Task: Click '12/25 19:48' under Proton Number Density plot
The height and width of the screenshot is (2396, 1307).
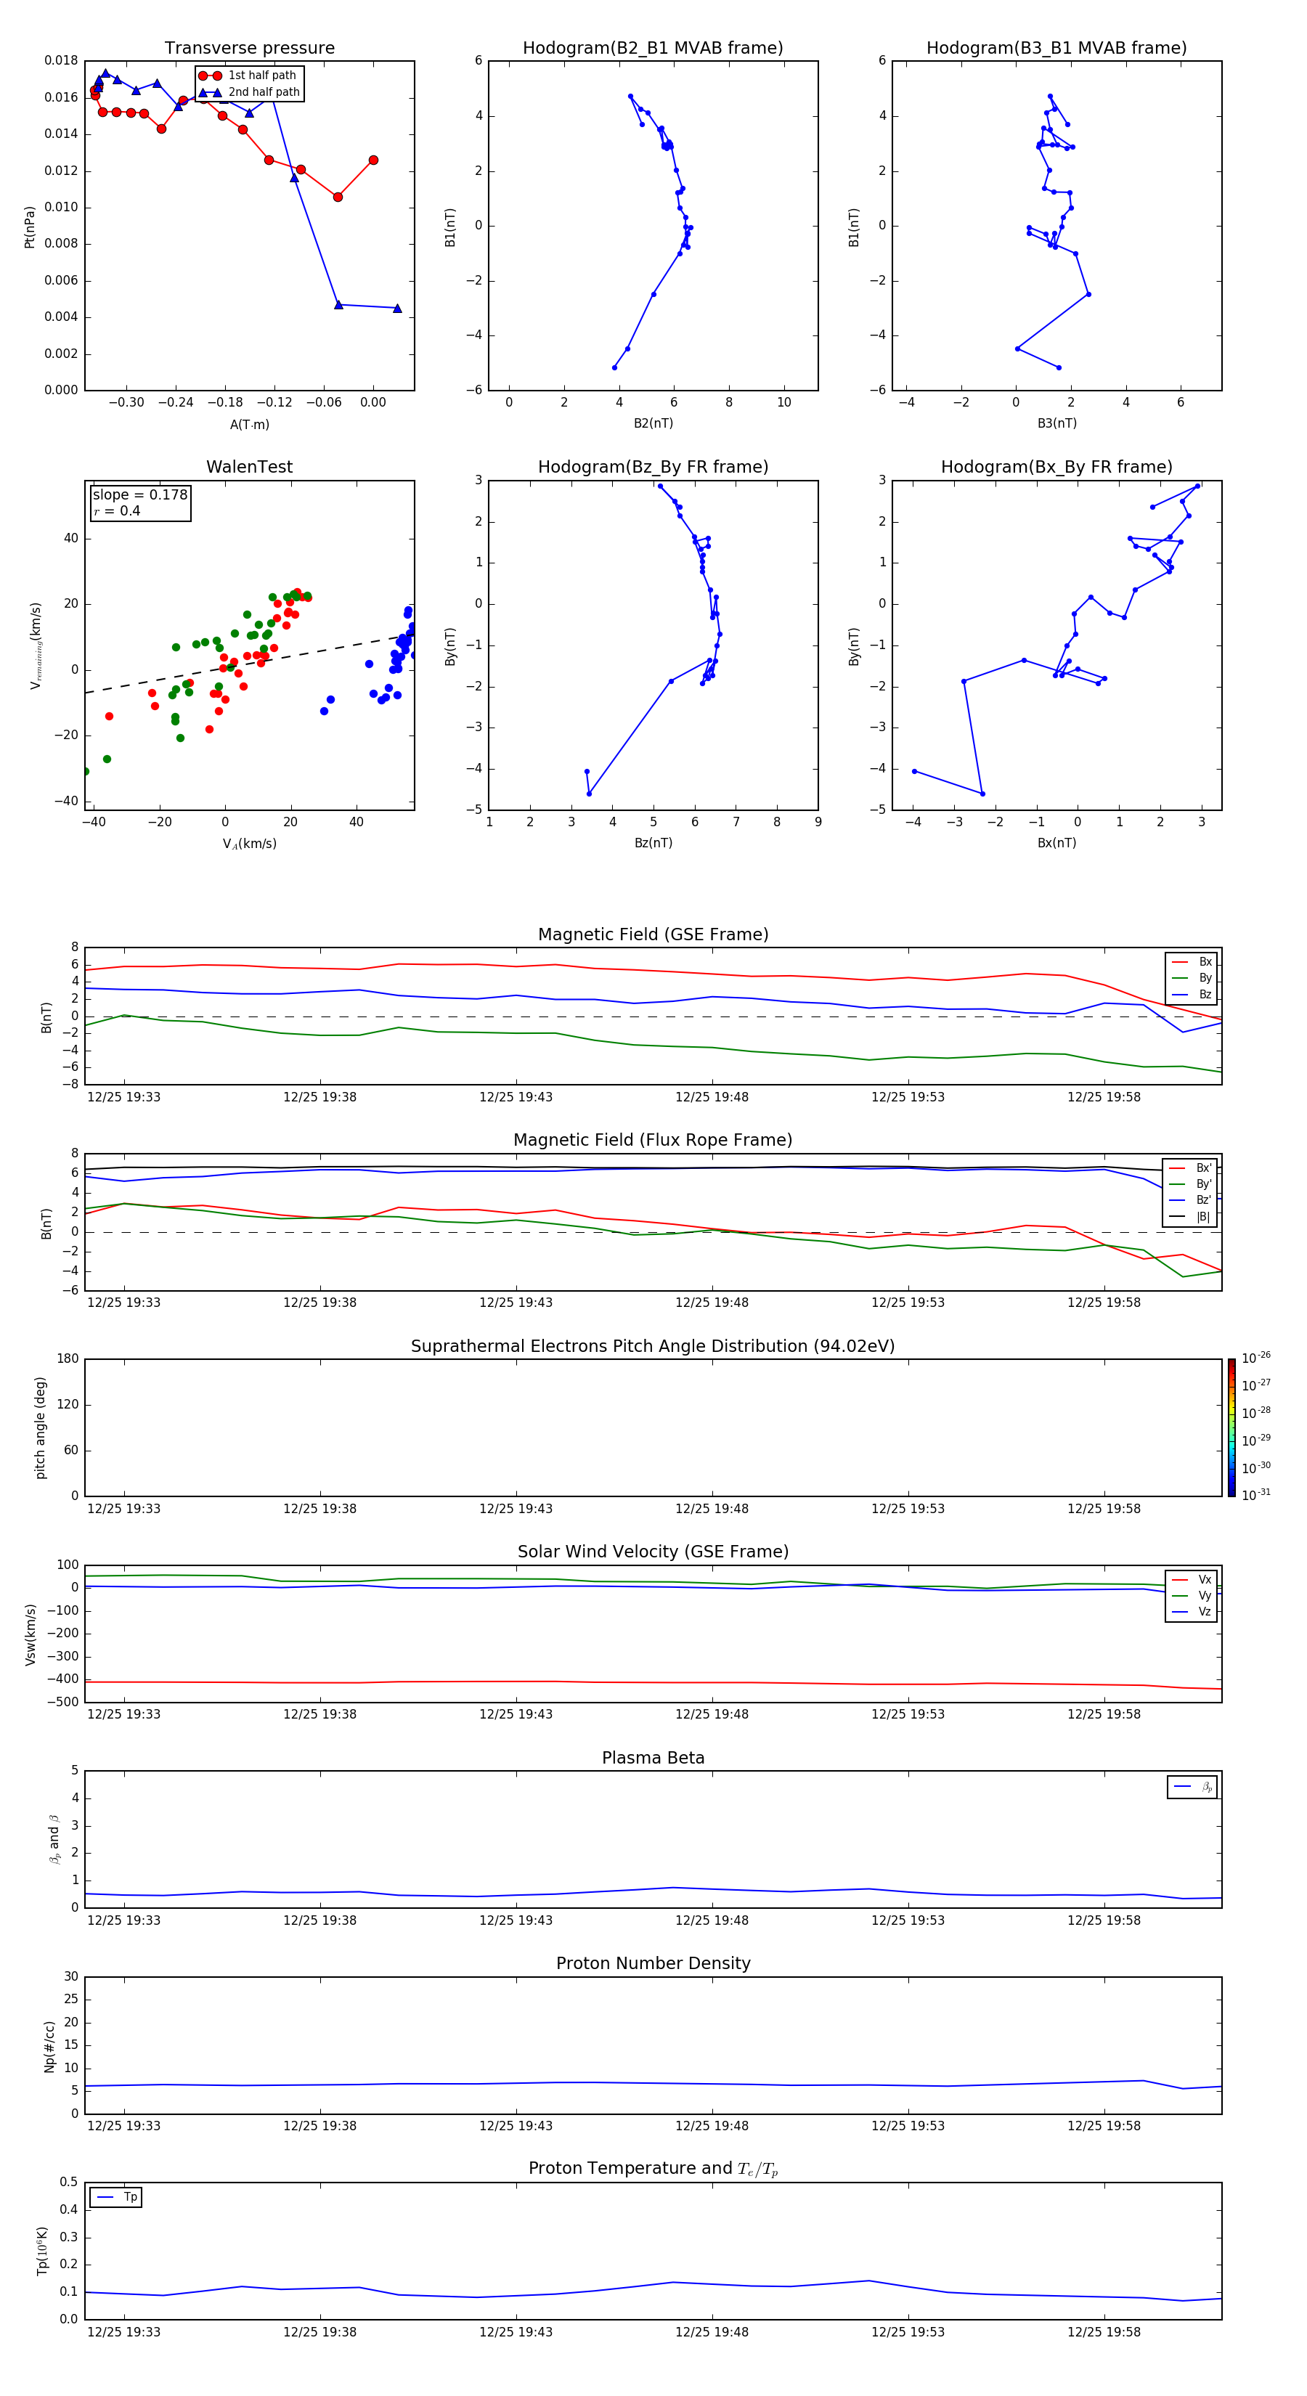Action: point(712,2126)
